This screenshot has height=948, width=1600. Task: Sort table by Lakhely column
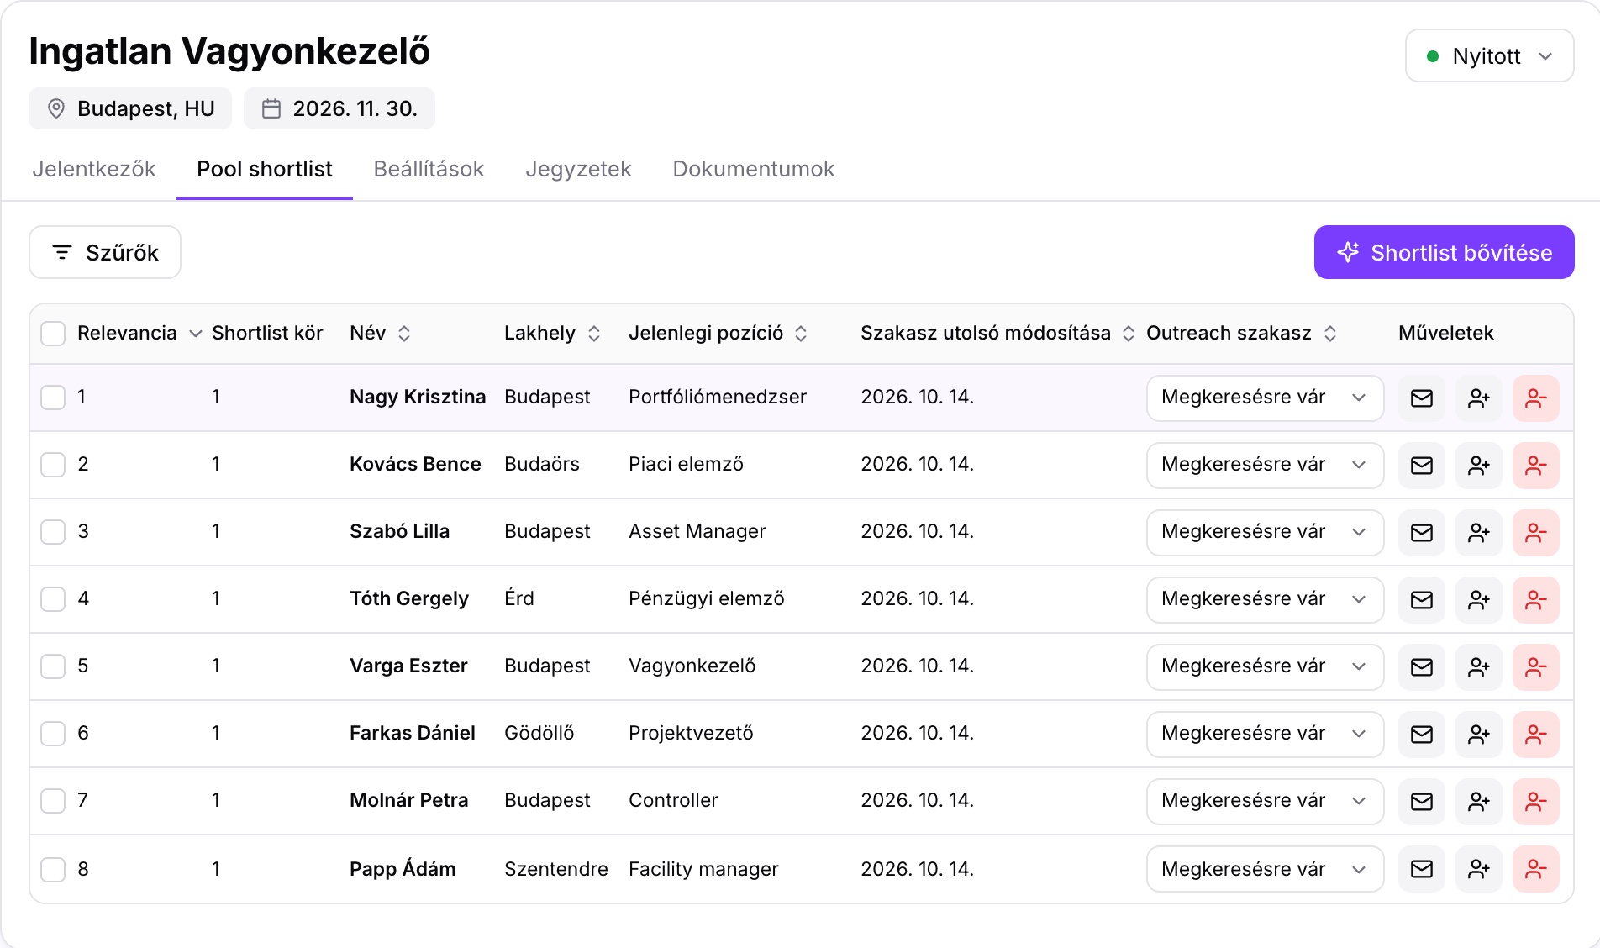(x=552, y=334)
